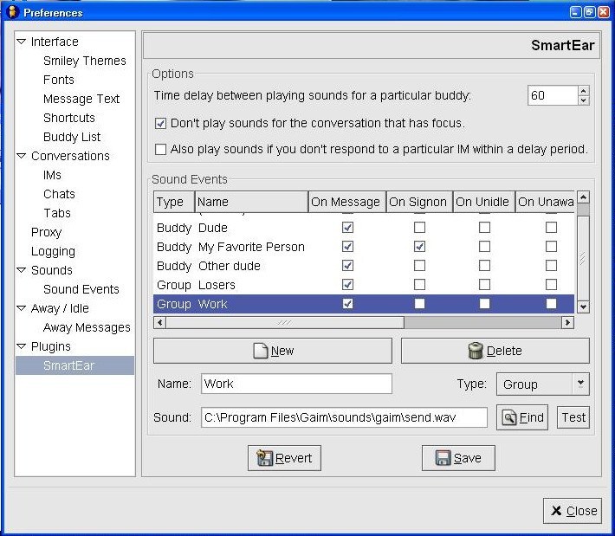Select Sound Events in sidebar
The image size is (615, 536).
click(x=81, y=289)
